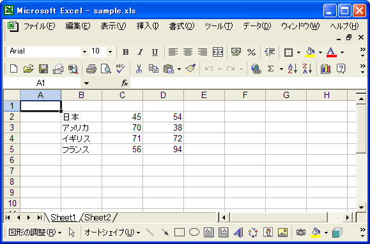Click the AutoSum sigma icon
Screen dimensions: 370x244
271,69
